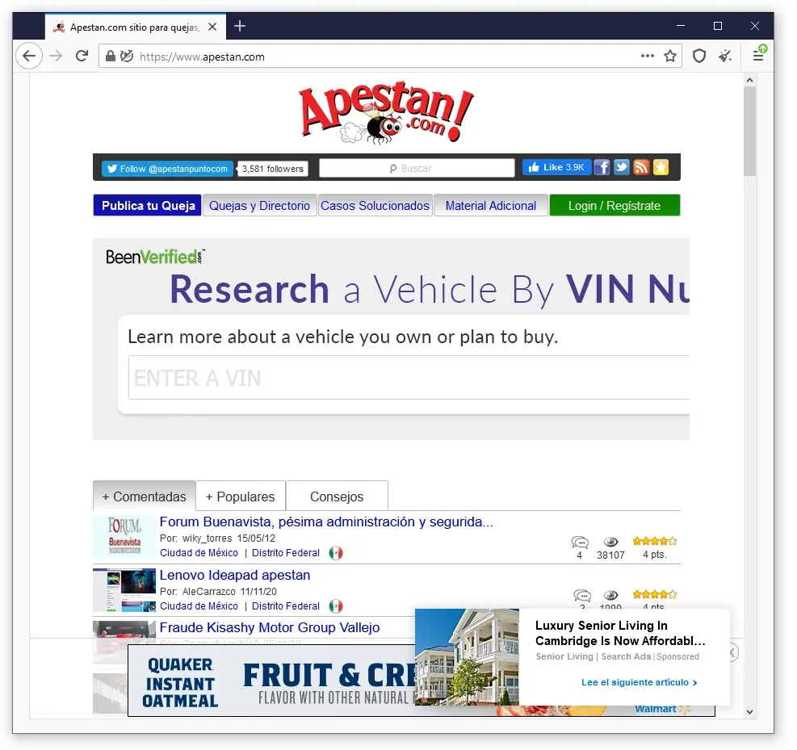Go back with the browser back arrow

tap(29, 56)
